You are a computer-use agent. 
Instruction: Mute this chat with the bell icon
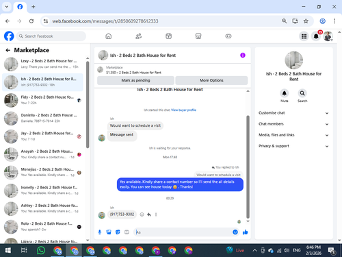click(x=285, y=93)
